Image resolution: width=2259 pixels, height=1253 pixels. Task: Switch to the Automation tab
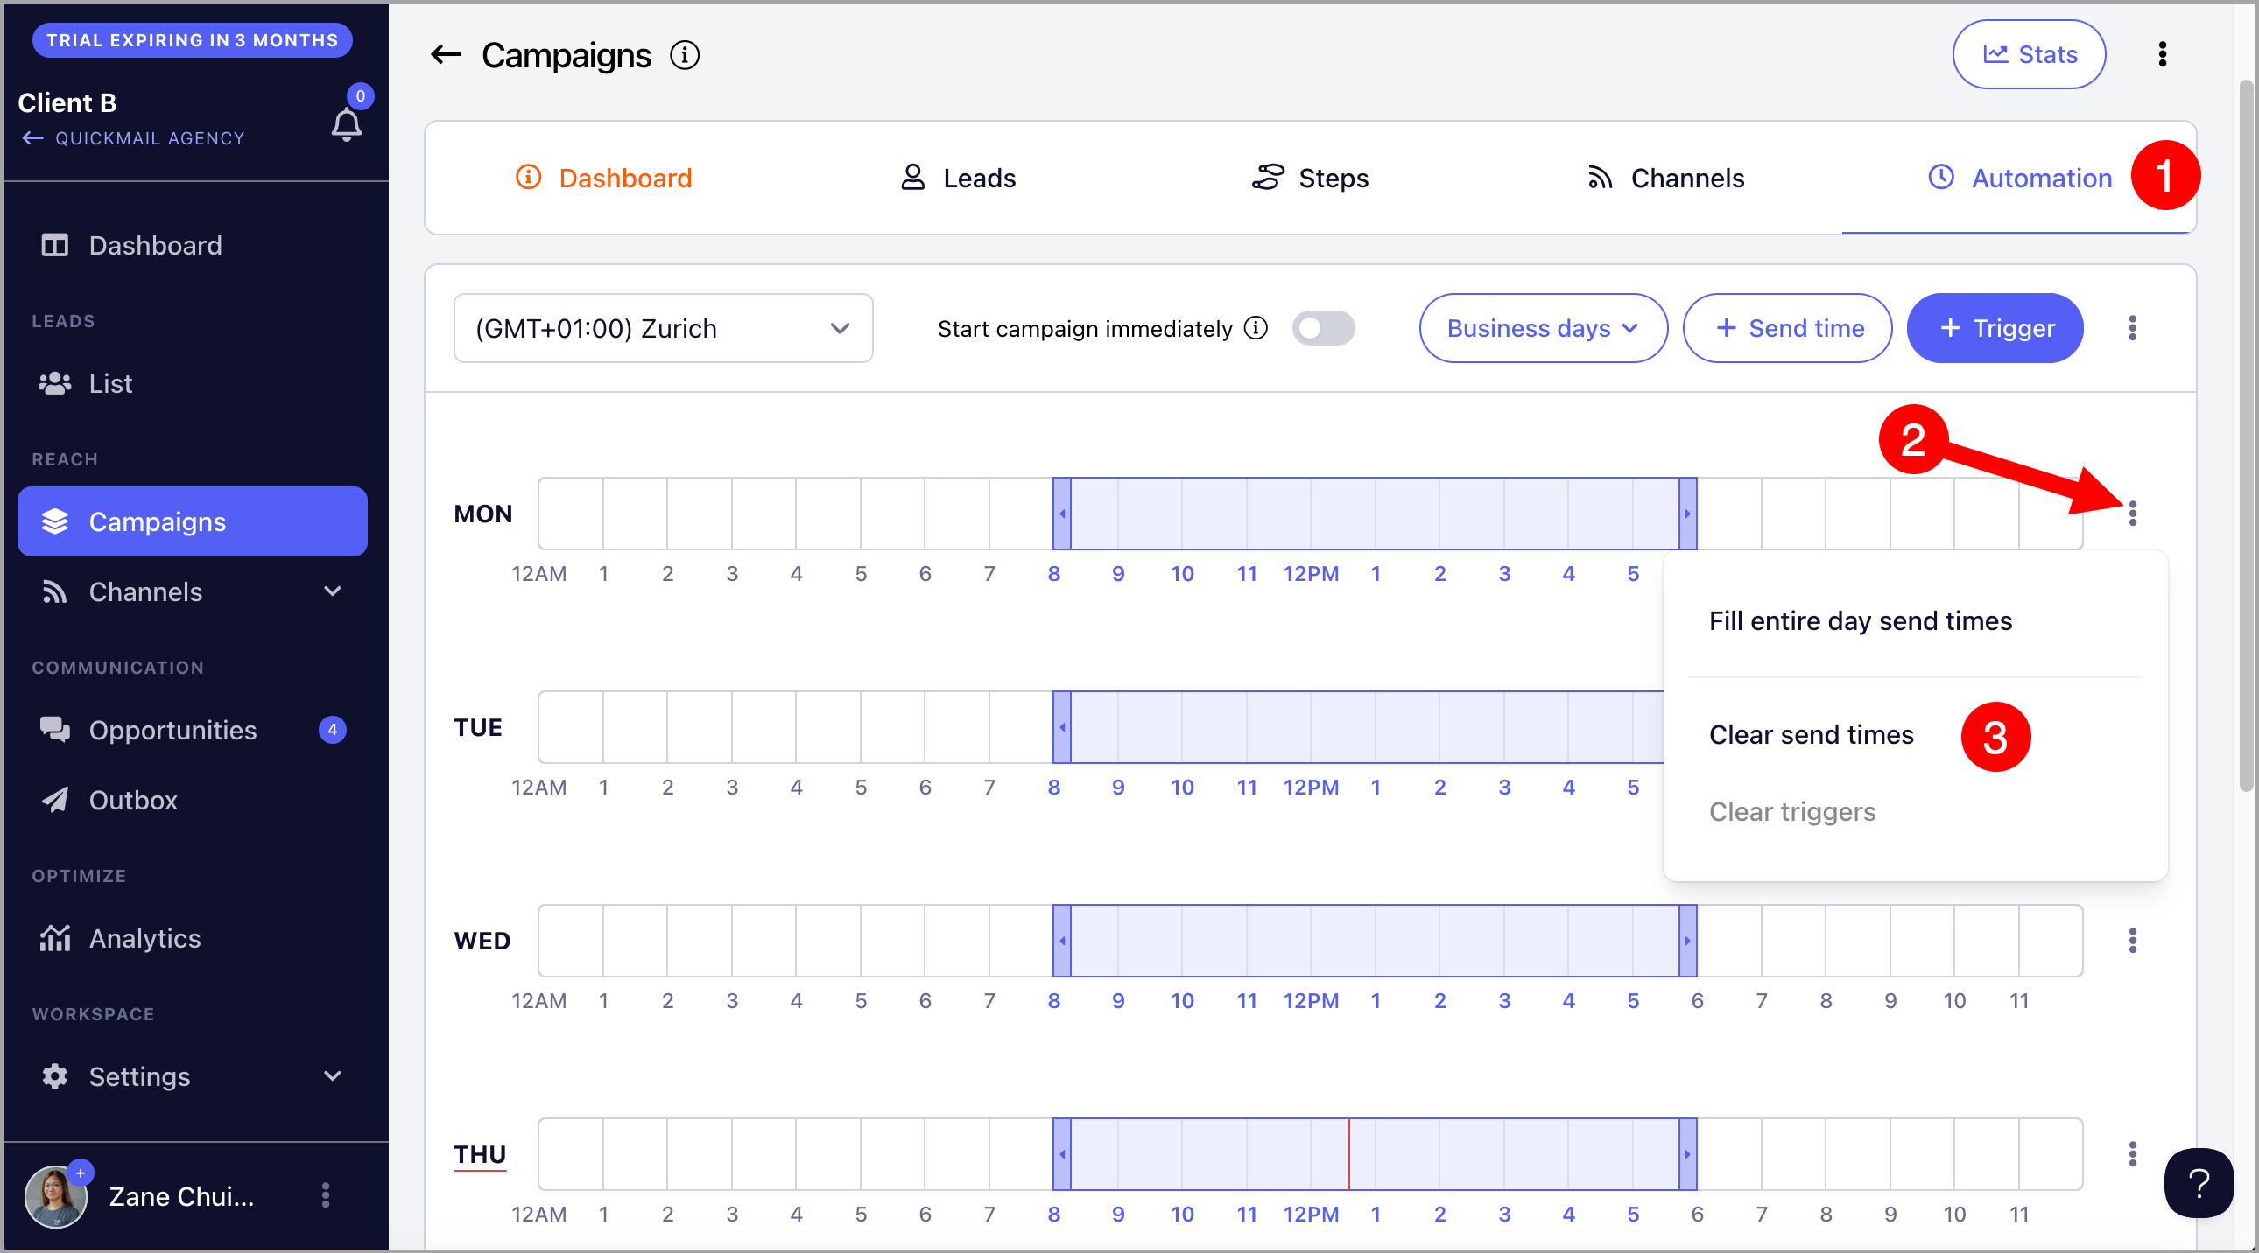pyautogui.click(x=2020, y=178)
